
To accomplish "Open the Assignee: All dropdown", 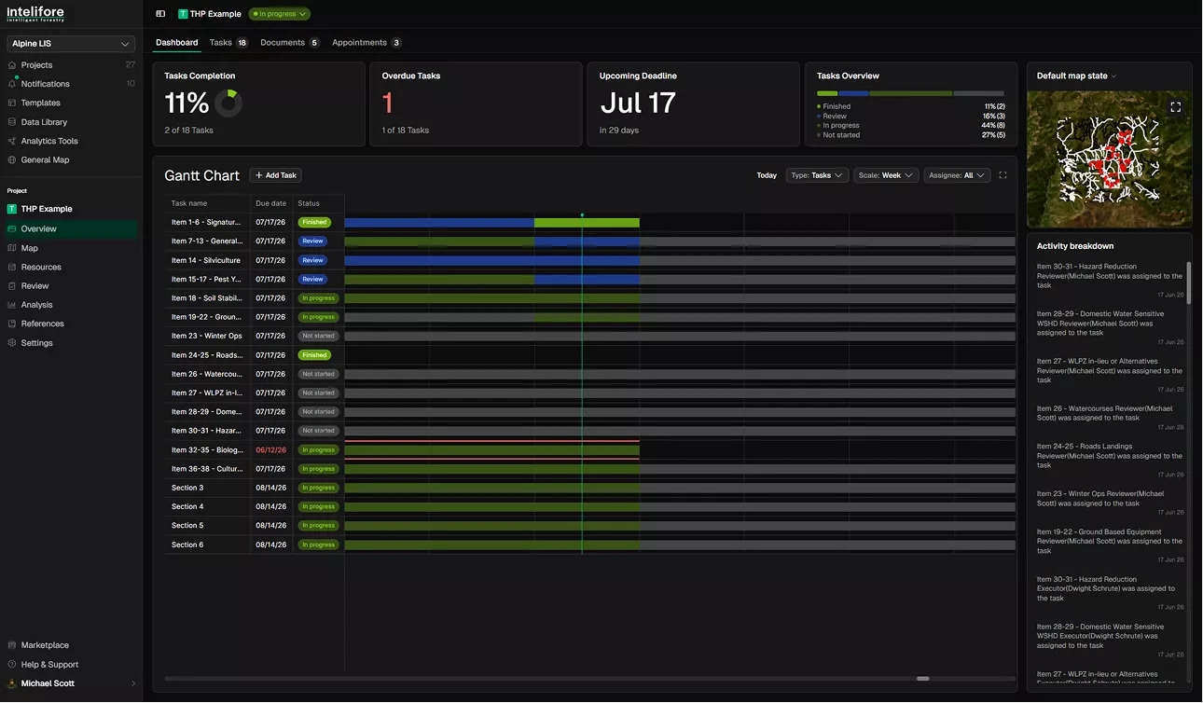I will pos(957,175).
